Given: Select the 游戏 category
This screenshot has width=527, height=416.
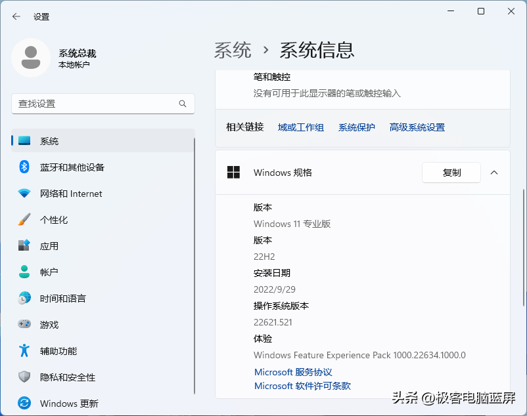Looking at the screenshot, I should click(x=103, y=324).
